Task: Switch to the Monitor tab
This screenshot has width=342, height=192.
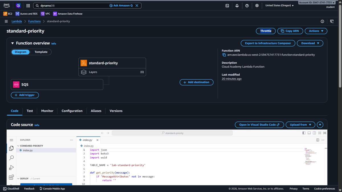Action: click(x=47, y=111)
